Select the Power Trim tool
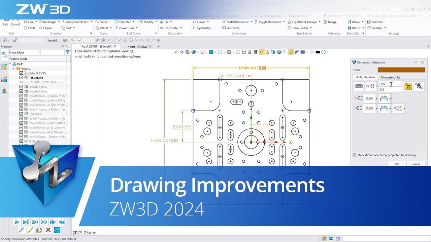The height and width of the screenshot is (242, 431). point(124,28)
